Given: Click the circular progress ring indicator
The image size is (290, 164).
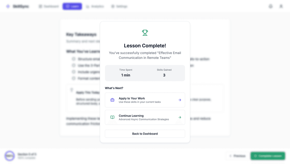Looking at the screenshot, I should [10, 156].
